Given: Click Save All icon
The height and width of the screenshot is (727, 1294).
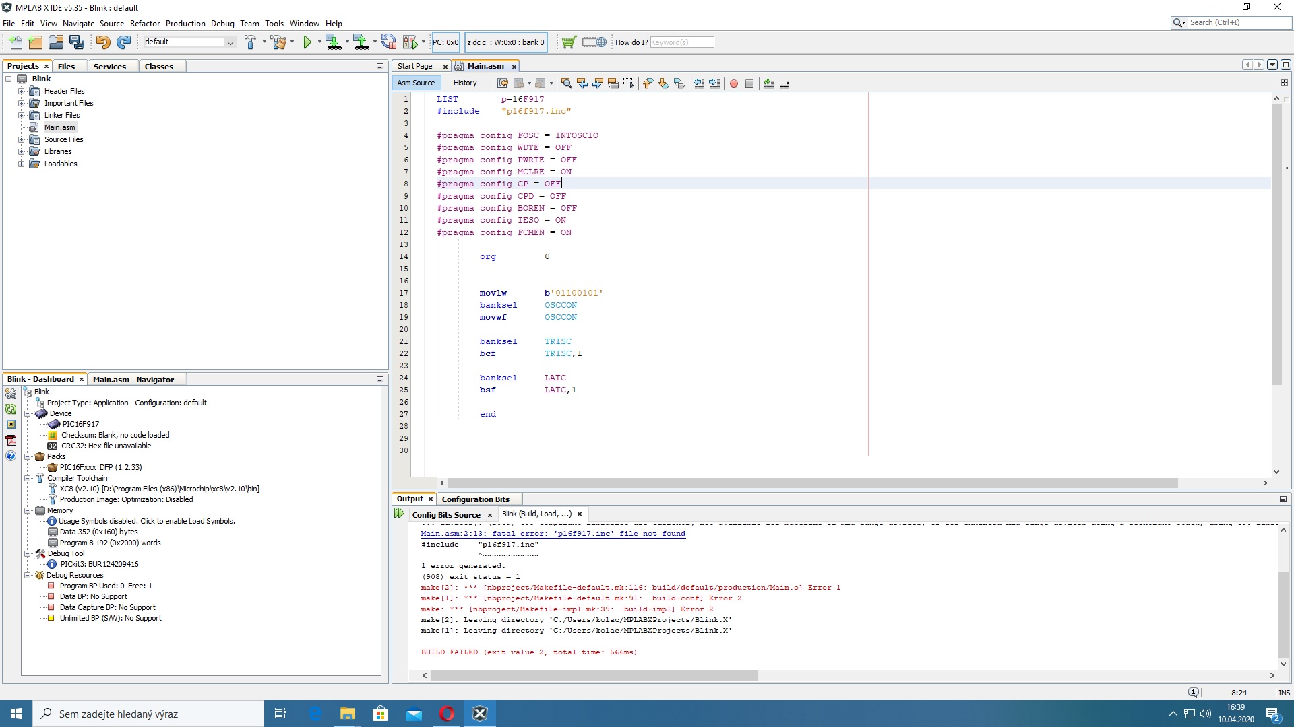Looking at the screenshot, I should pos(77,42).
